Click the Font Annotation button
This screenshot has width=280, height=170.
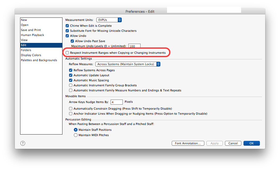tap(188, 143)
